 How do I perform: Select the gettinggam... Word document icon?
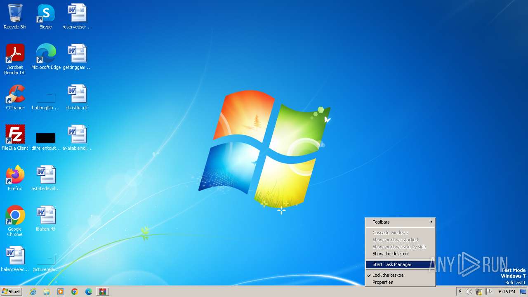point(77,57)
